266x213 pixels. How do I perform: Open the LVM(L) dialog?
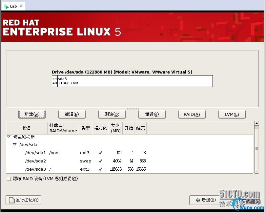(232, 115)
